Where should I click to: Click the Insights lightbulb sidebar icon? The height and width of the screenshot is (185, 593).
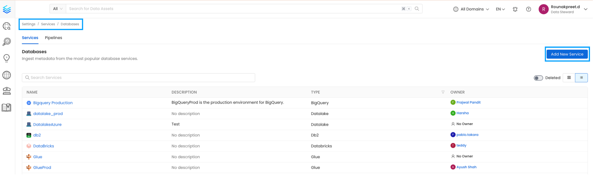click(x=7, y=58)
